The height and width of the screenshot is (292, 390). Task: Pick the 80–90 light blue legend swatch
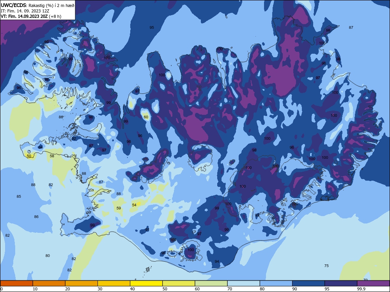coord(276,283)
